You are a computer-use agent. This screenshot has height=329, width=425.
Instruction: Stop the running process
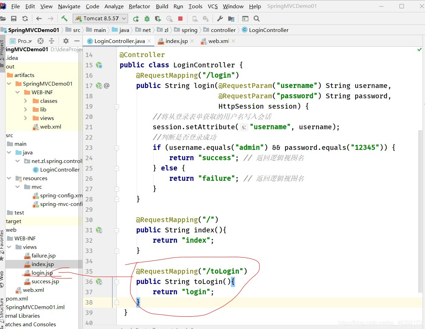(x=180, y=19)
